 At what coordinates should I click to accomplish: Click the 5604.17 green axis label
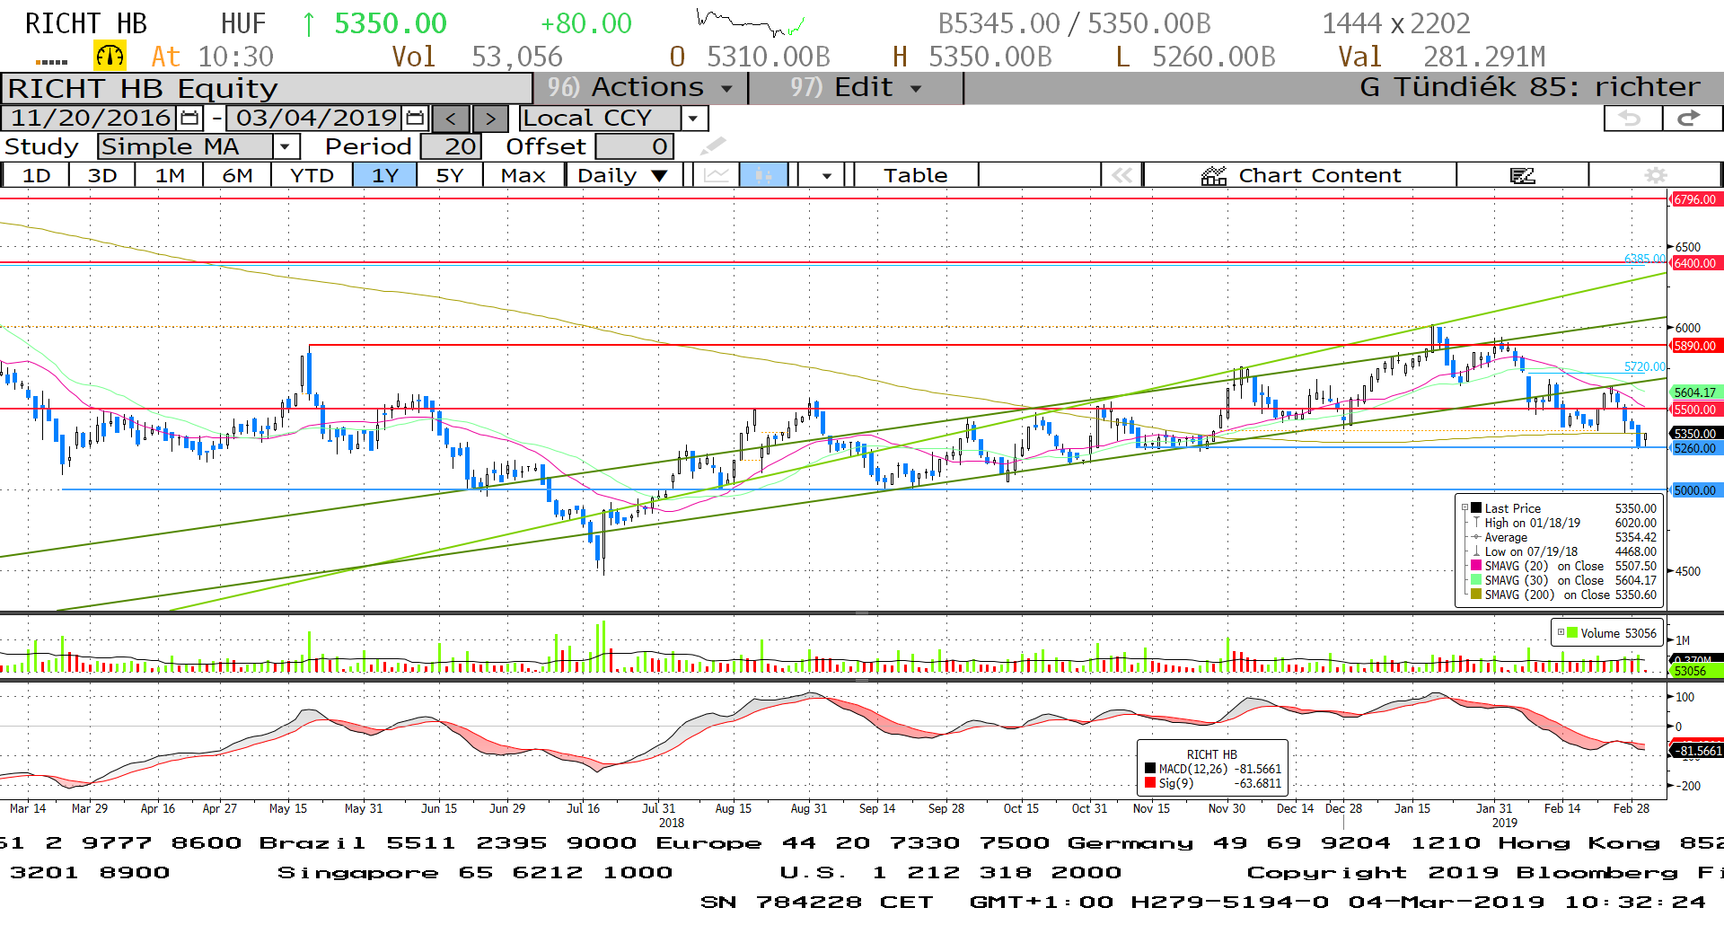click(x=1695, y=392)
